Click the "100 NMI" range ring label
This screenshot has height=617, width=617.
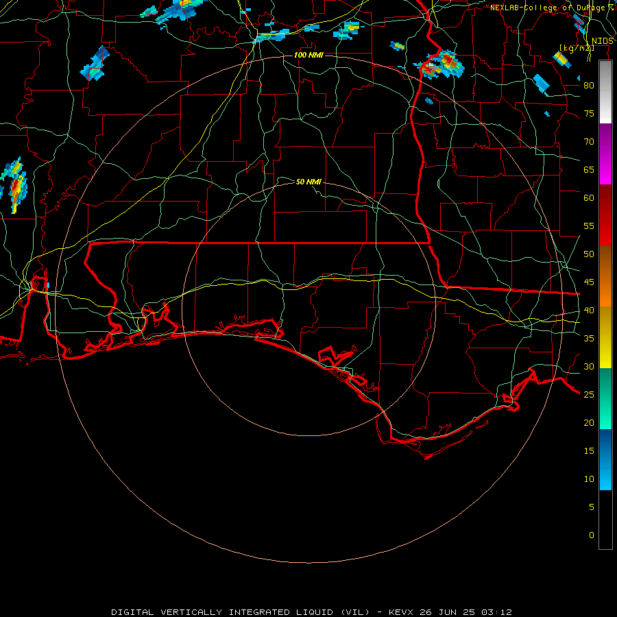click(308, 55)
